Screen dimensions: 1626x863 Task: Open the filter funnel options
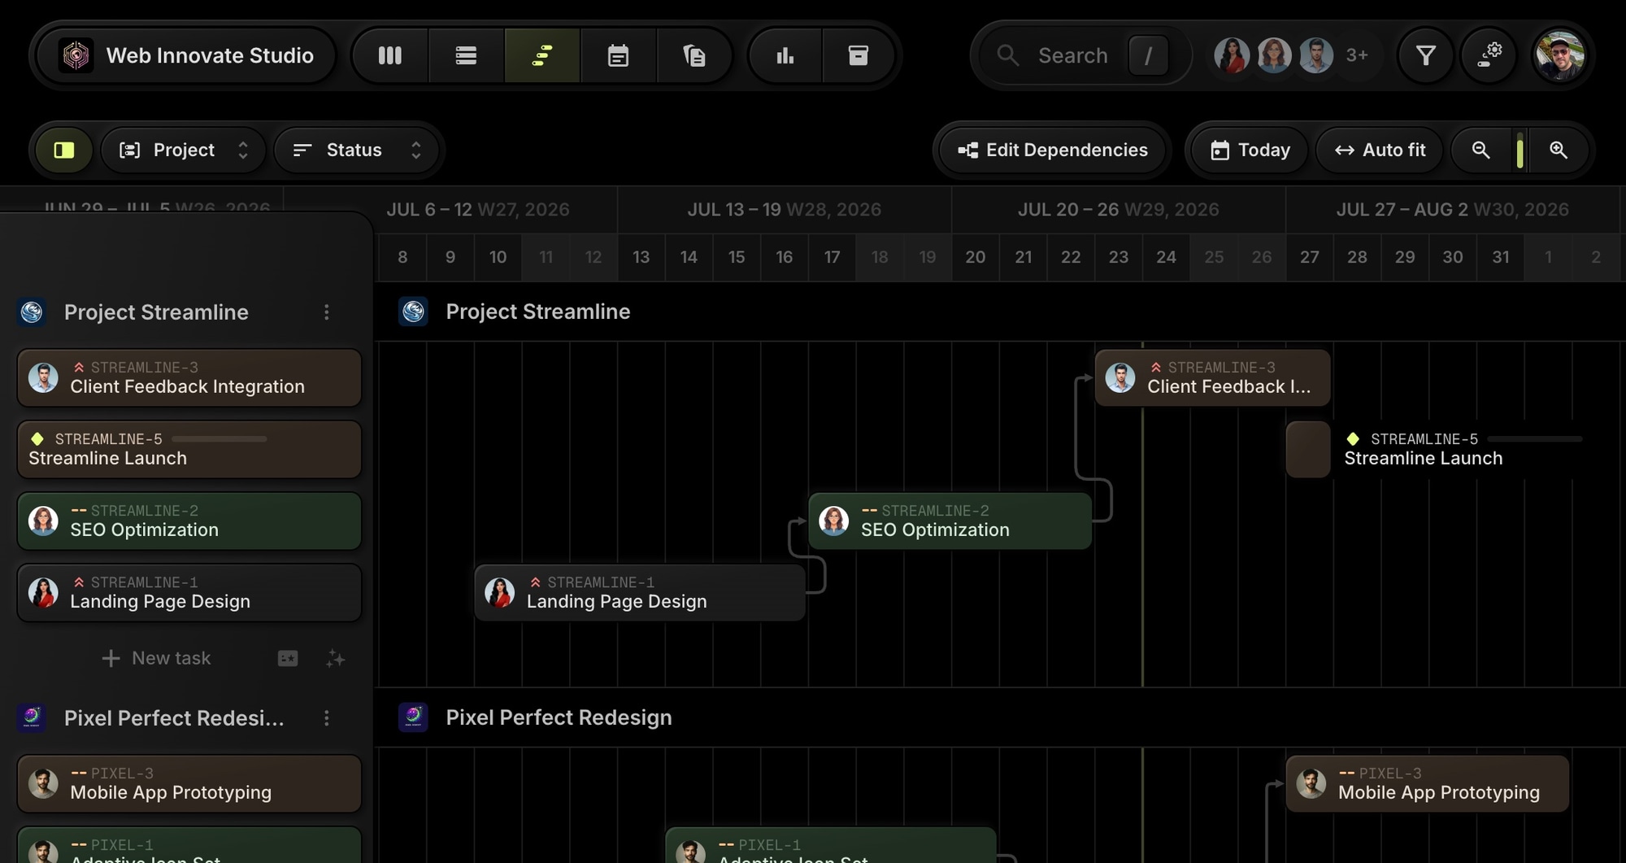click(x=1425, y=55)
